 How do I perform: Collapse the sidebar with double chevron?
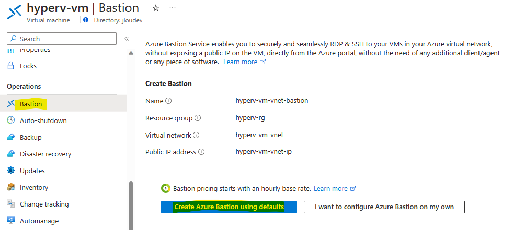[127, 39]
